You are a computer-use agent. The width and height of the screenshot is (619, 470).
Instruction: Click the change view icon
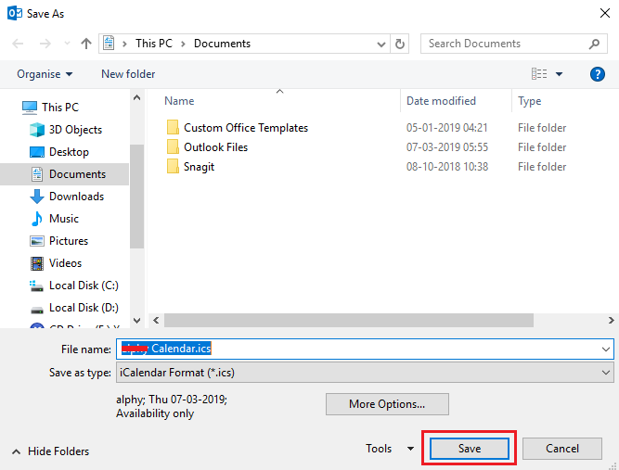[538, 74]
